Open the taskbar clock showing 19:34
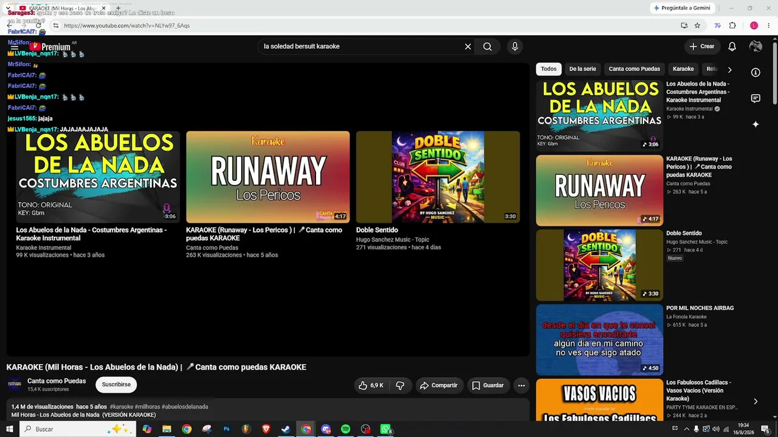This screenshot has height=437, width=778. 743,429
